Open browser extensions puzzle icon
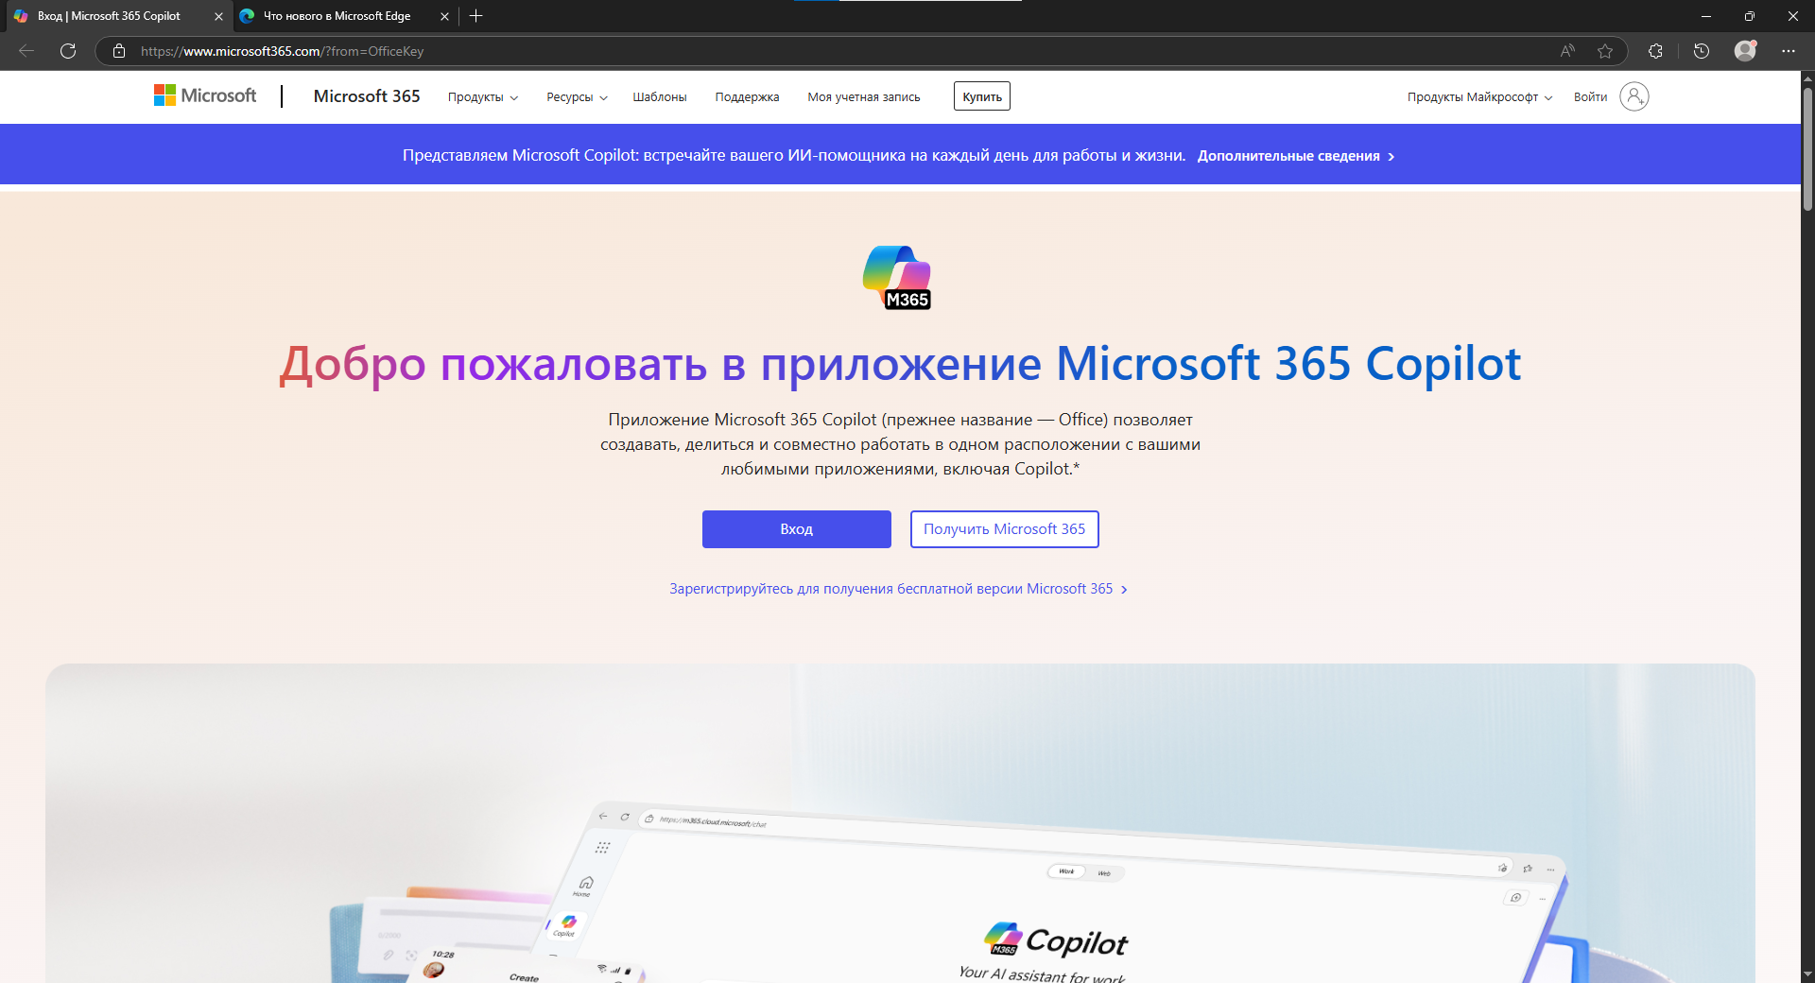This screenshot has width=1815, height=983. coord(1655,51)
